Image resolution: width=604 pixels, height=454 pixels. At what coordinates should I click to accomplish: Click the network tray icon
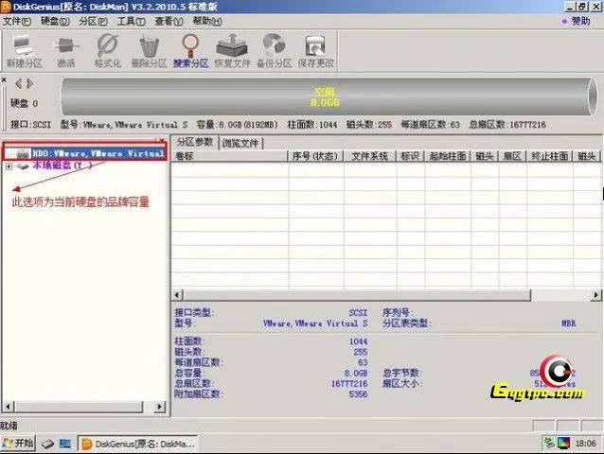[549, 443]
